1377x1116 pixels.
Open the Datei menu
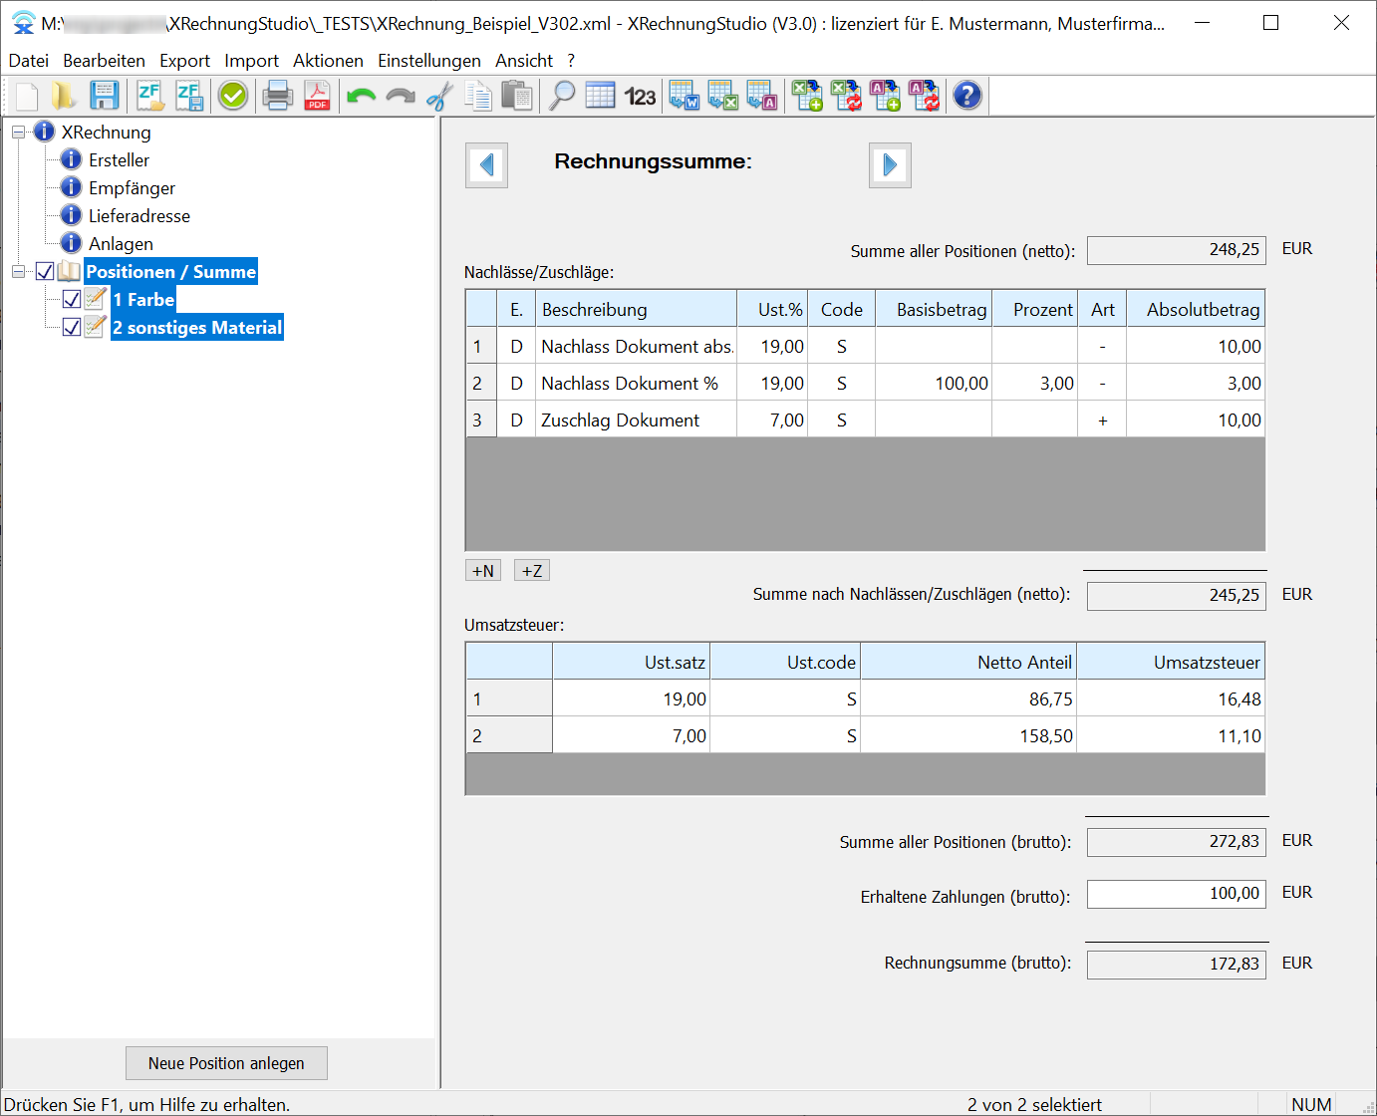29,61
